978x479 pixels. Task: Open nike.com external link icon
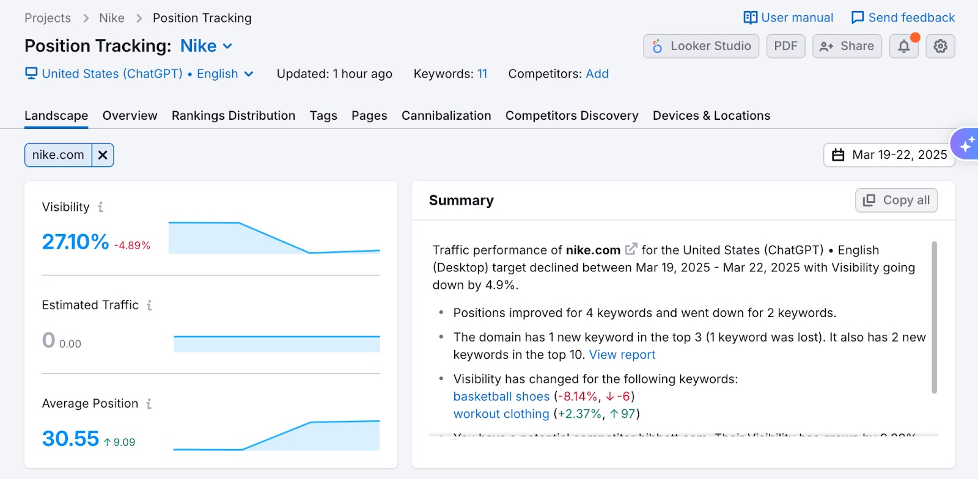(631, 249)
